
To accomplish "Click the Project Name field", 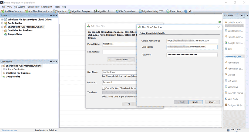I will pos(119,44).
